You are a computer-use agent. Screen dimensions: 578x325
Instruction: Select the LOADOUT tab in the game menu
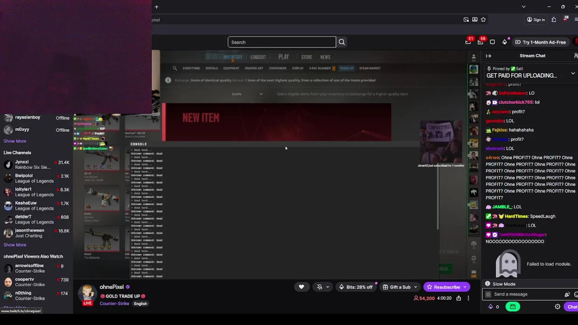click(258, 57)
